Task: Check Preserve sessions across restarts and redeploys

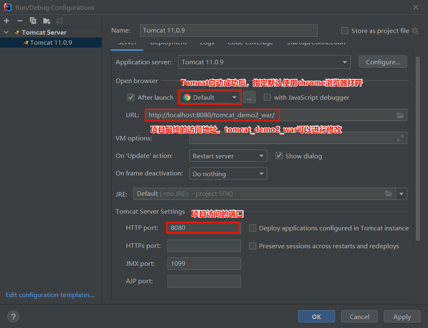Action: (x=252, y=246)
